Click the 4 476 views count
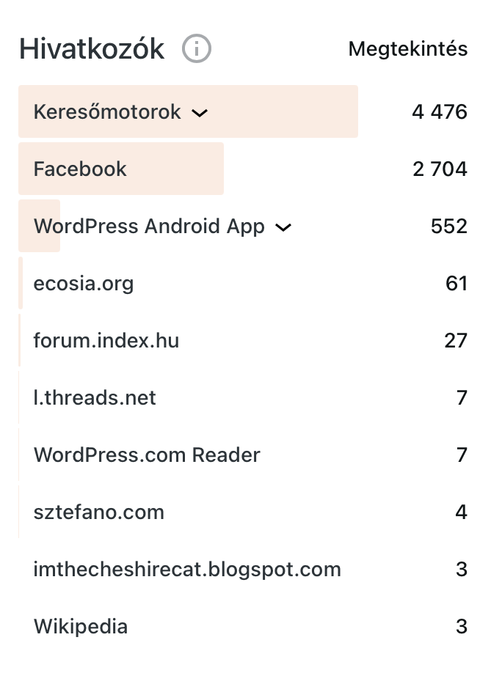Viewport: 502px width, 673px height. tap(440, 112)
